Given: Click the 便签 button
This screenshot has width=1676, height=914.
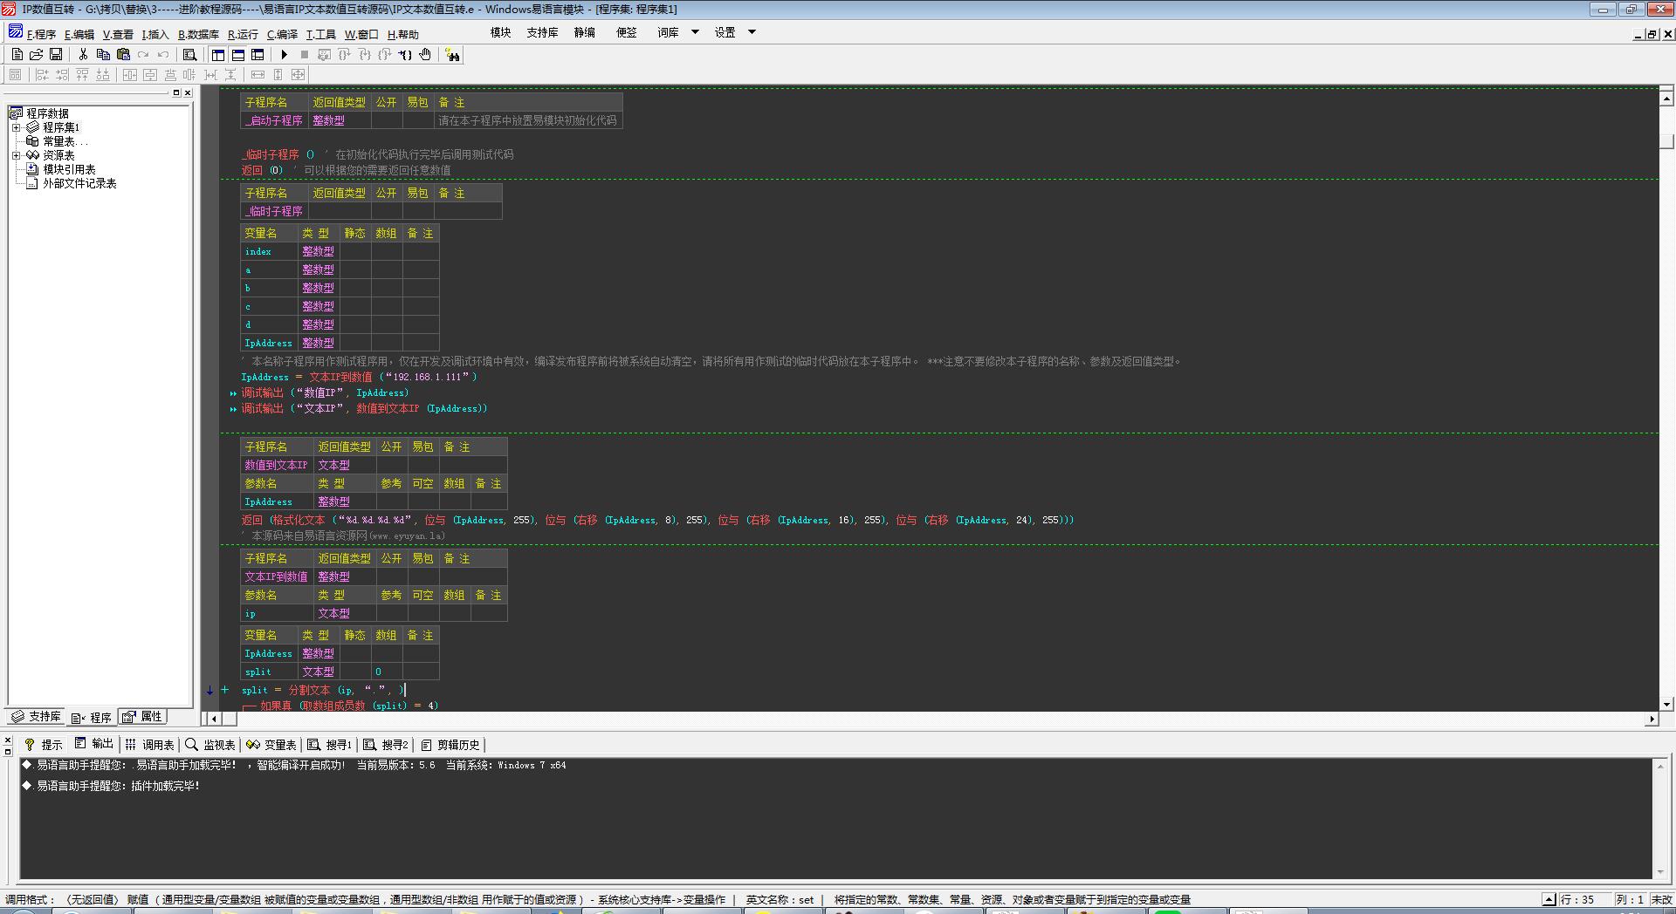Looking at the screenshot, I should click(626, 32).
